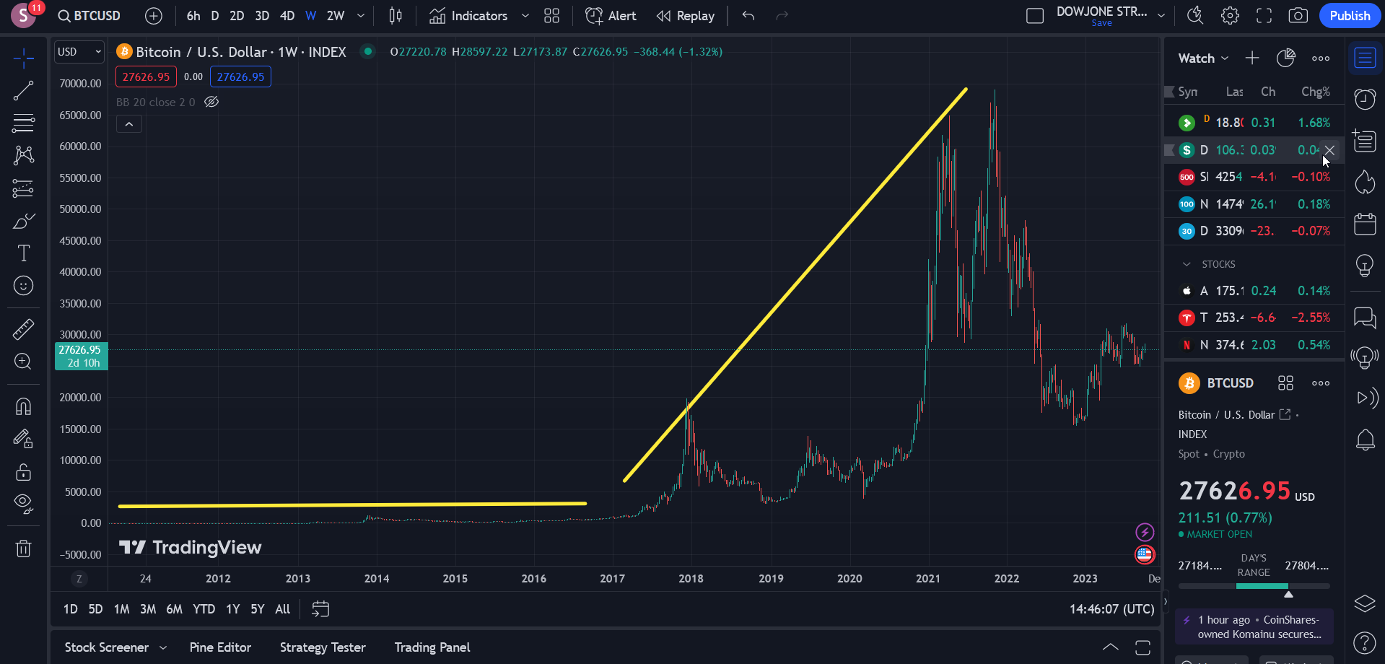Image resolution: width=1385 pixels, height=664 pixels.
Task: Open the forecasting and measurement tools
Action: click(x=23, y=188)
